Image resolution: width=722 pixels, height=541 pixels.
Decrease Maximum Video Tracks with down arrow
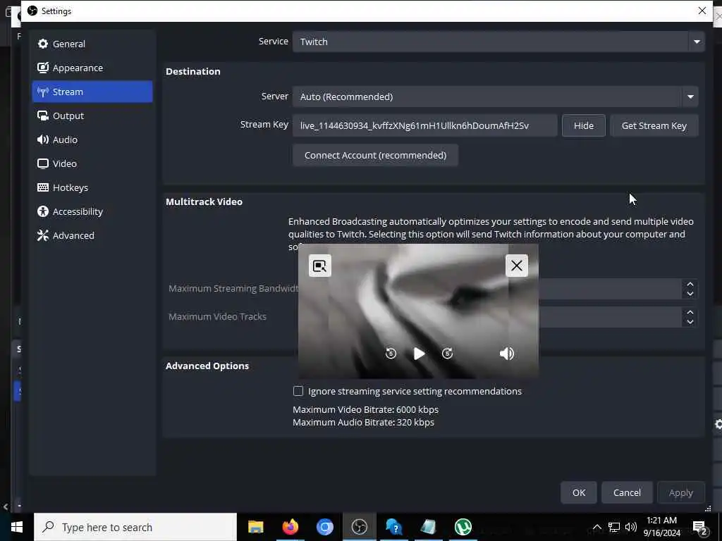pyautogui.click(x=690, y=322)
